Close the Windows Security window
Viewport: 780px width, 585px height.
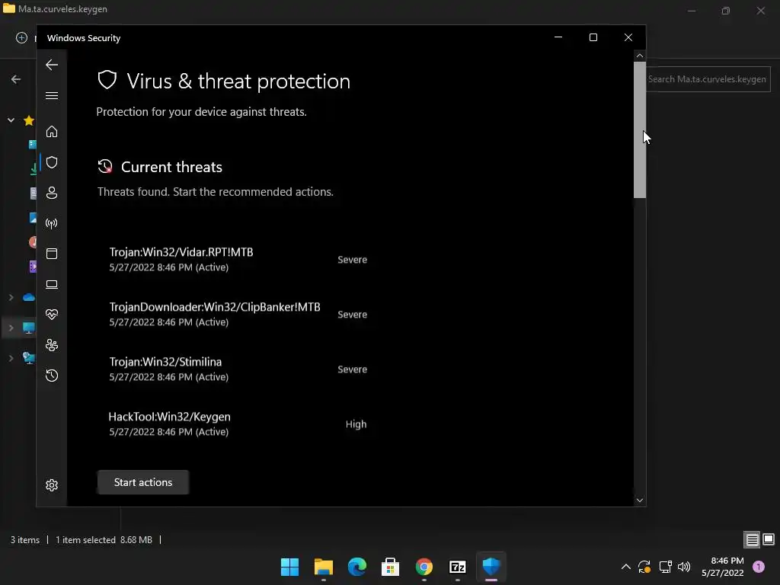tap(628, 38)
